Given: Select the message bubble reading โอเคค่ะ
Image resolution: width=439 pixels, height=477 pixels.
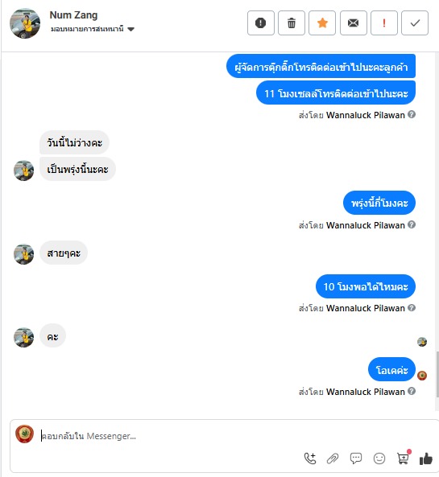Looking at the screenshot, I should (x=391, y=369).
